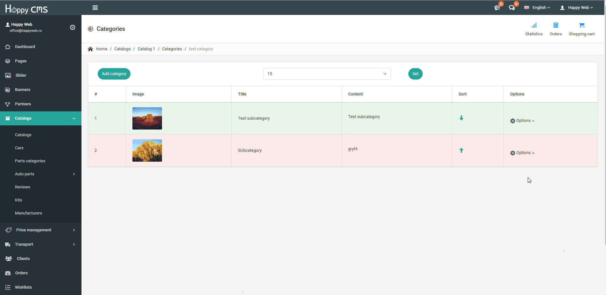The height and width of the screenshot is (295, 606).
Task: Click the user settings gear in sidebar
Action: pyautogui.click(x=73, y=27)
